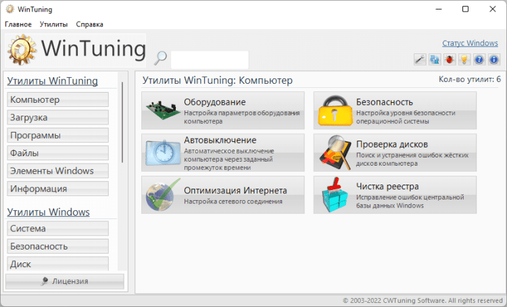This screenshot has width=507, height=307.
Task: Minimize the WinTuning window
Action: [x=439, y=9]
